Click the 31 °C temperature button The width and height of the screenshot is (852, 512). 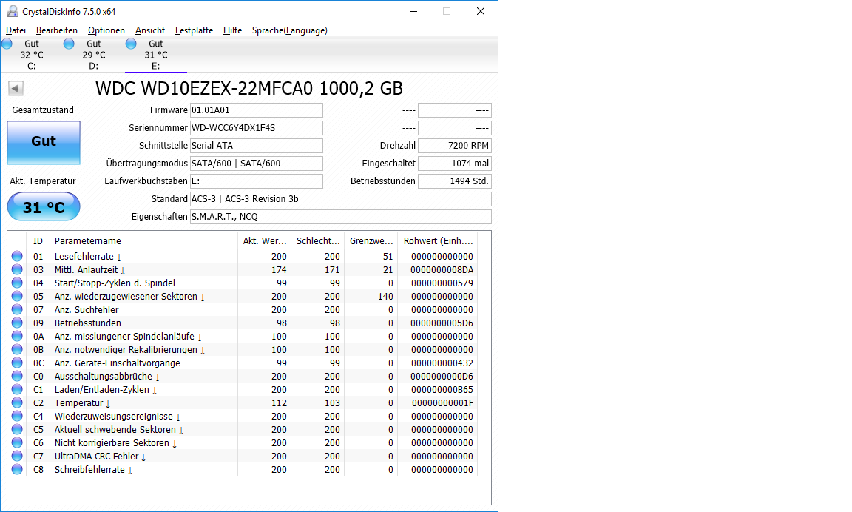[44, 206]
